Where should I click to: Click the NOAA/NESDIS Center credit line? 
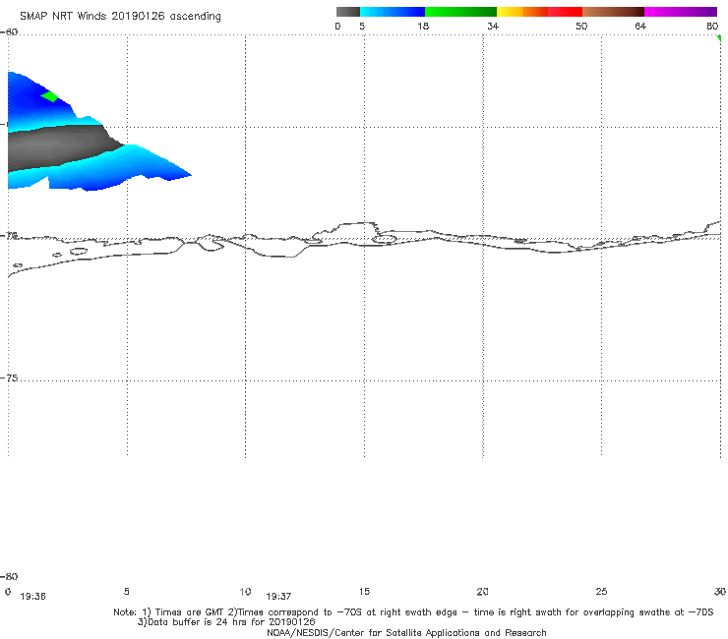pos(406,632)
